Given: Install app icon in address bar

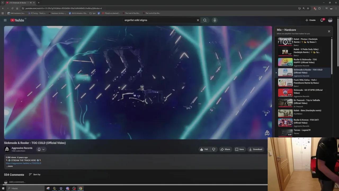Looking at the screenshot, I should (299, 8).
